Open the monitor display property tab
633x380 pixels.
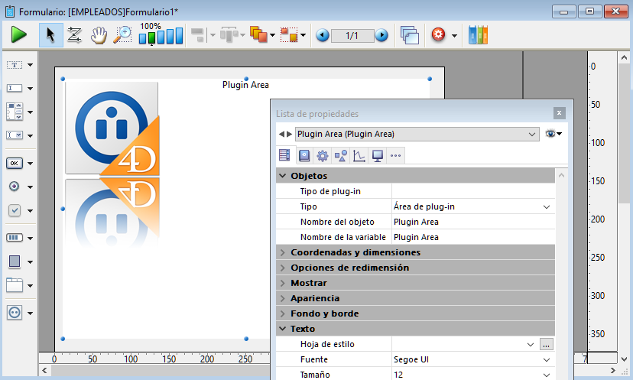tap(377, 156)
